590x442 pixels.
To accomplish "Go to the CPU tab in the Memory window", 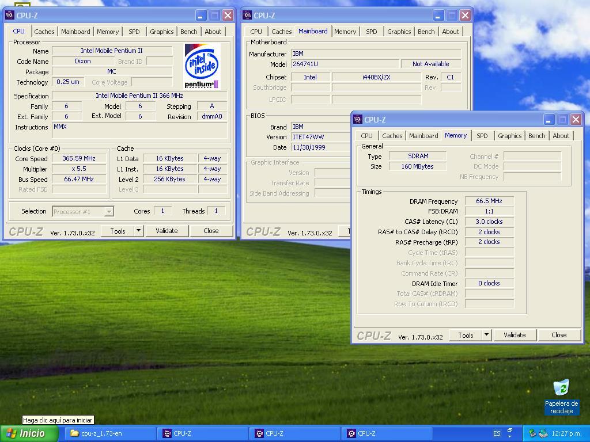I will click(x=366, y=136).
